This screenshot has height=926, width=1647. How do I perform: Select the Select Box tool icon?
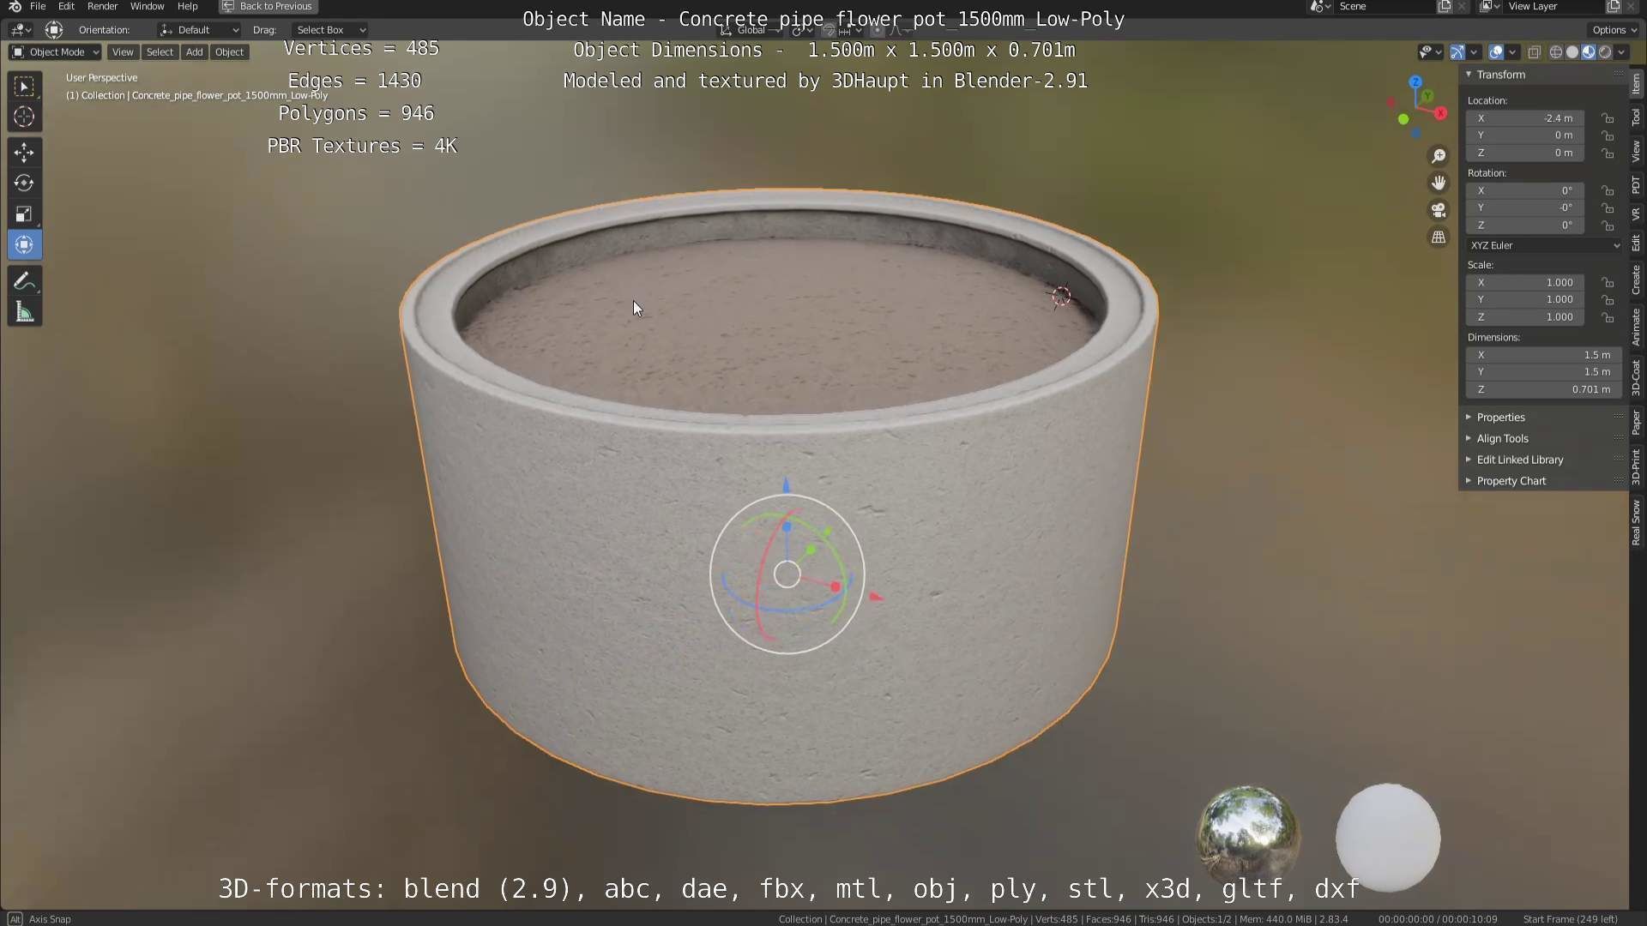click(24, 86)
